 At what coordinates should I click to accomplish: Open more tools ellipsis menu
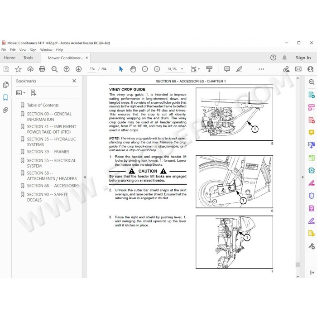(261, 69)
